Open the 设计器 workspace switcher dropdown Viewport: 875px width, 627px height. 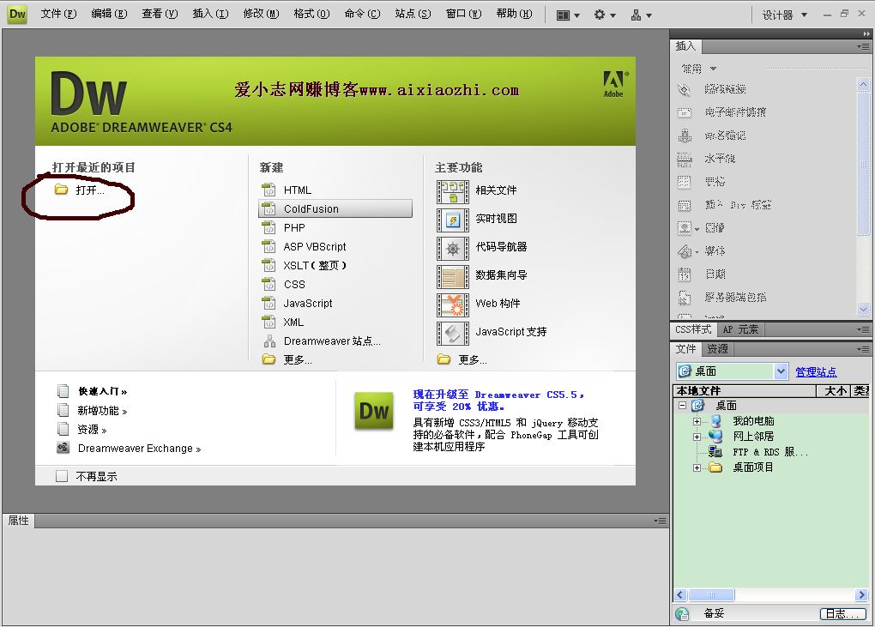[x=785, y=15]
